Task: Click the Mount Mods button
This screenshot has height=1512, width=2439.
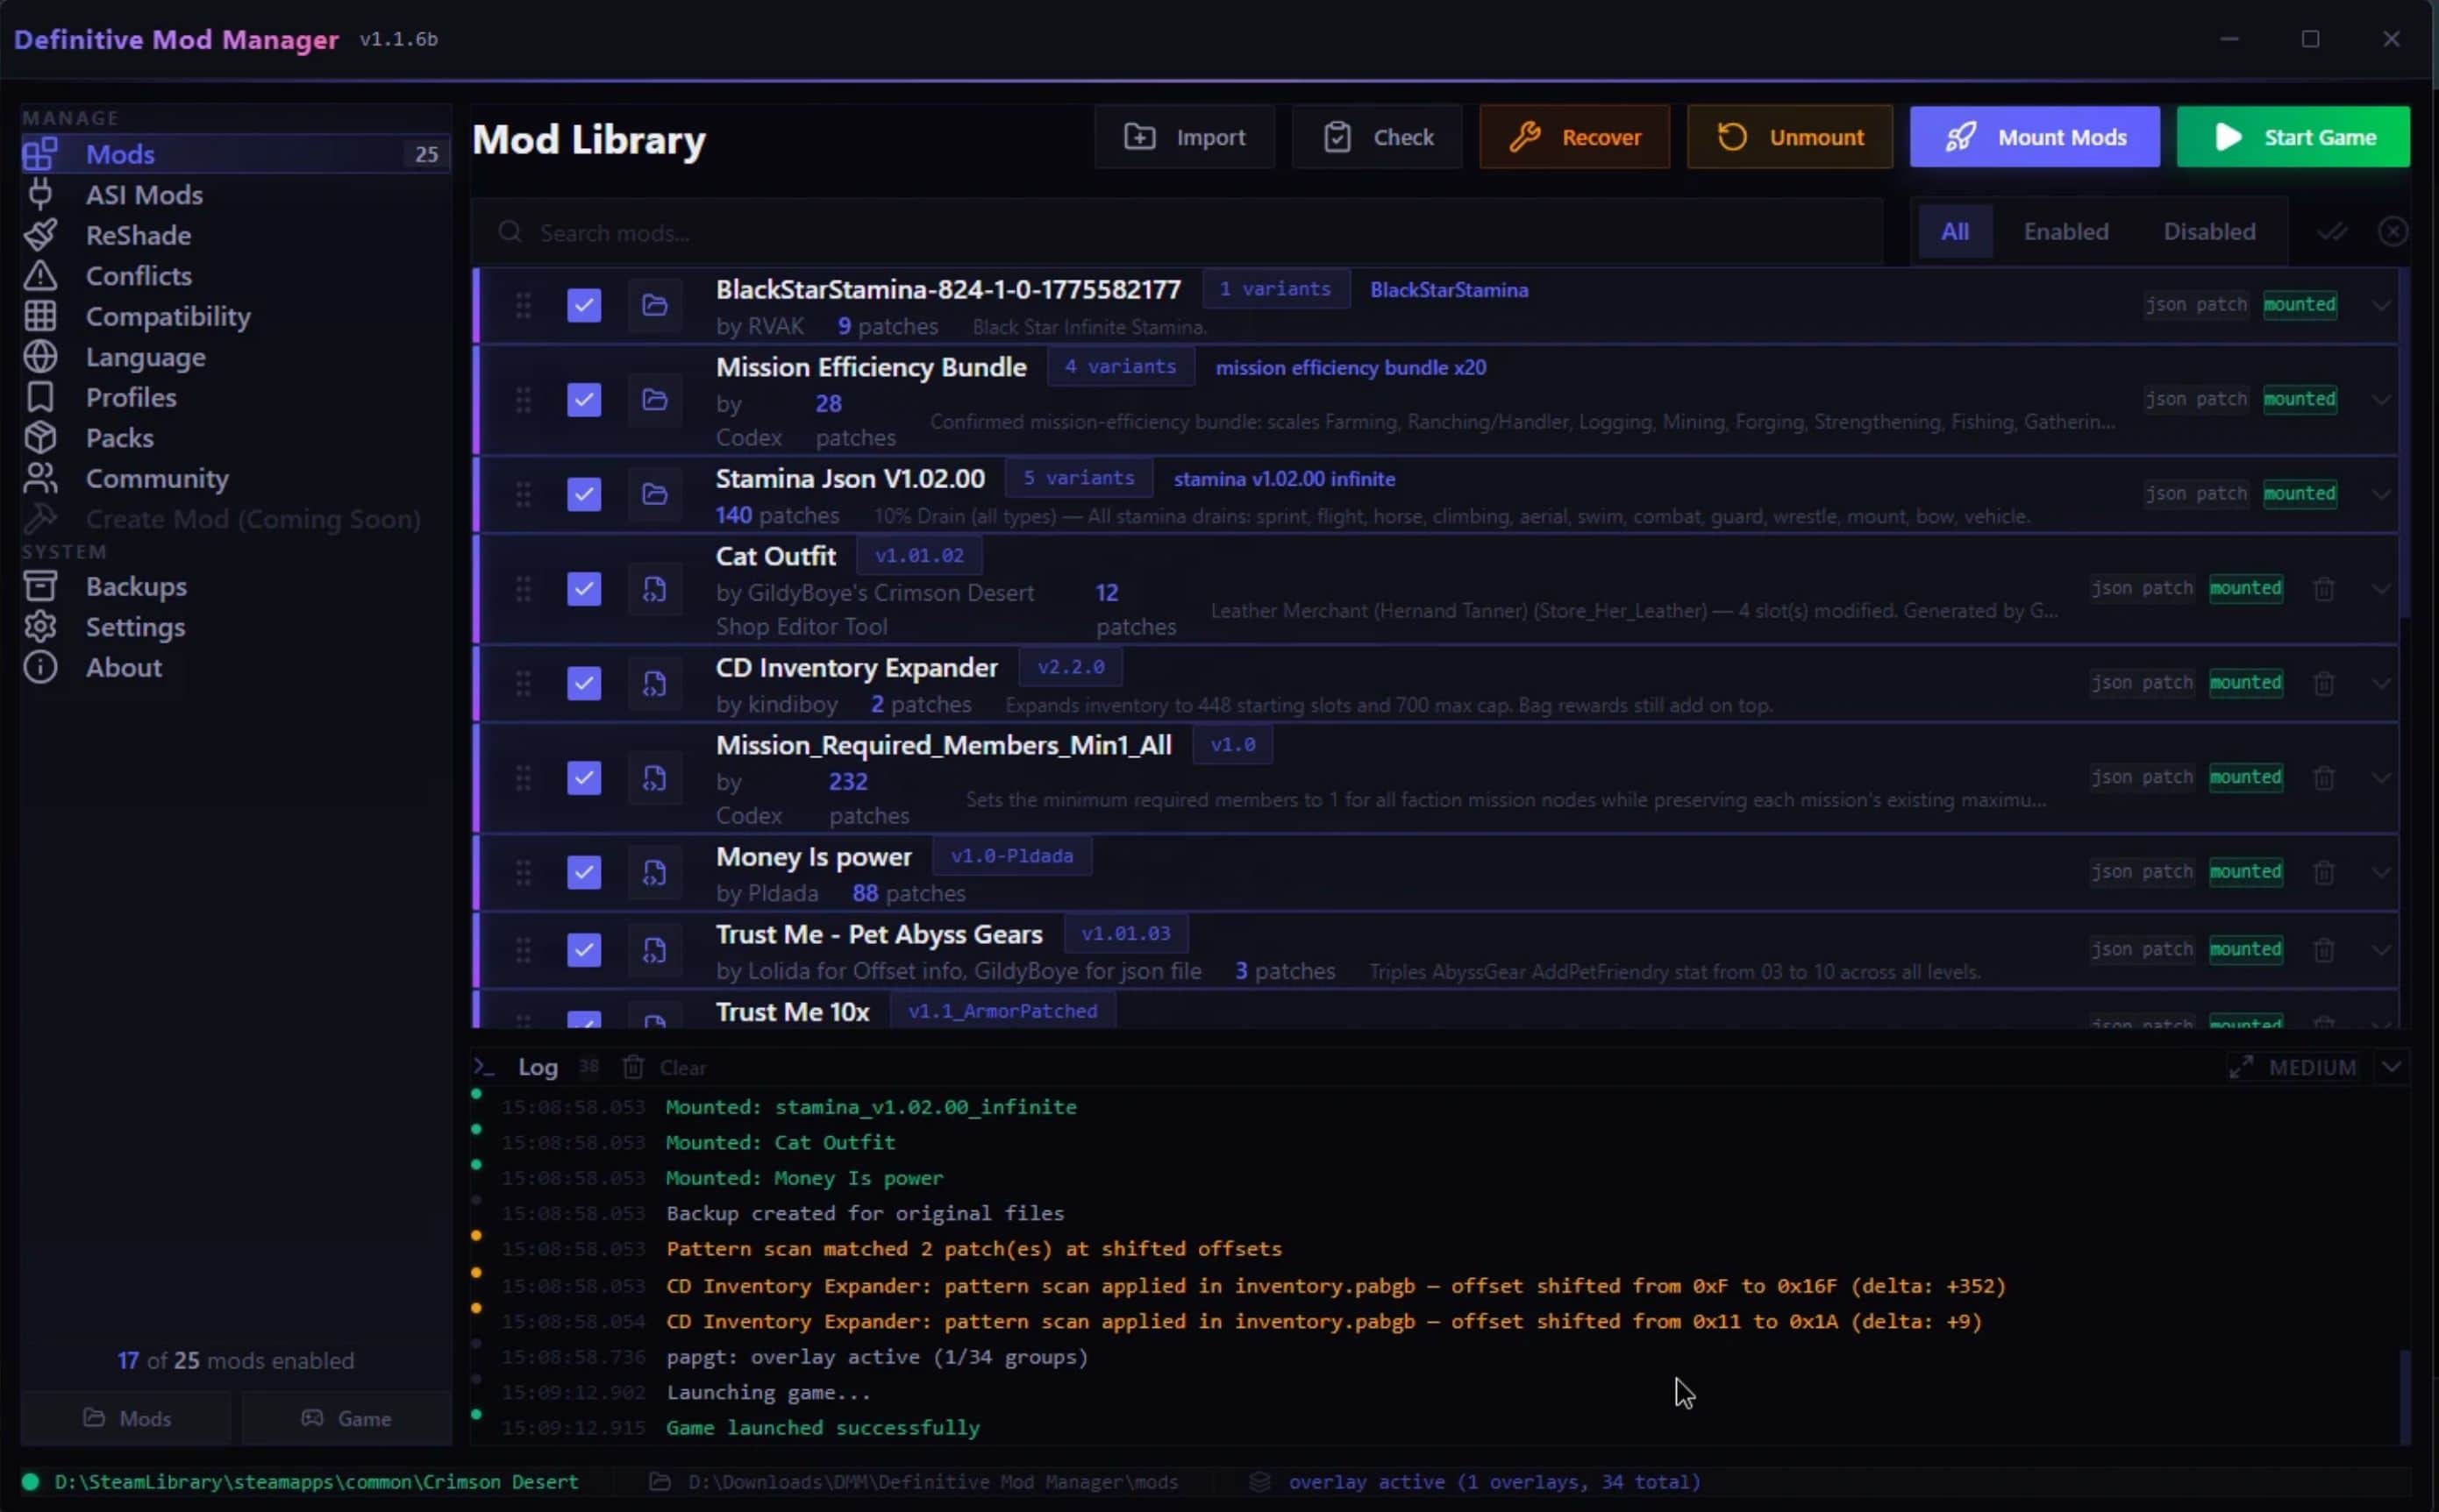Action: (2034, 137)
